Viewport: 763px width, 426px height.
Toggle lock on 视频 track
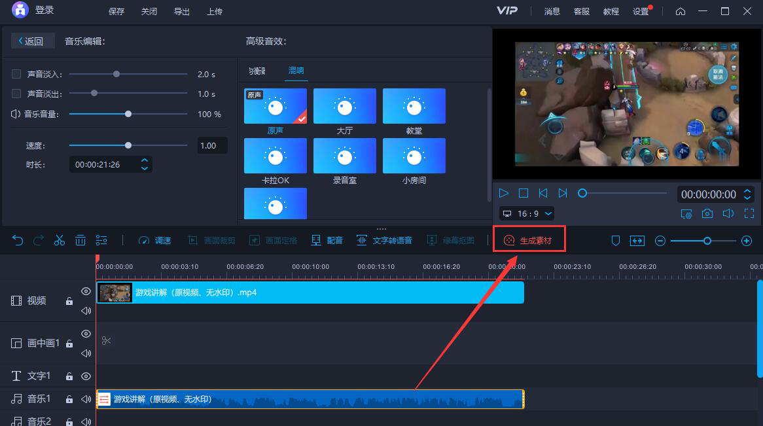(x=69, y=301)
